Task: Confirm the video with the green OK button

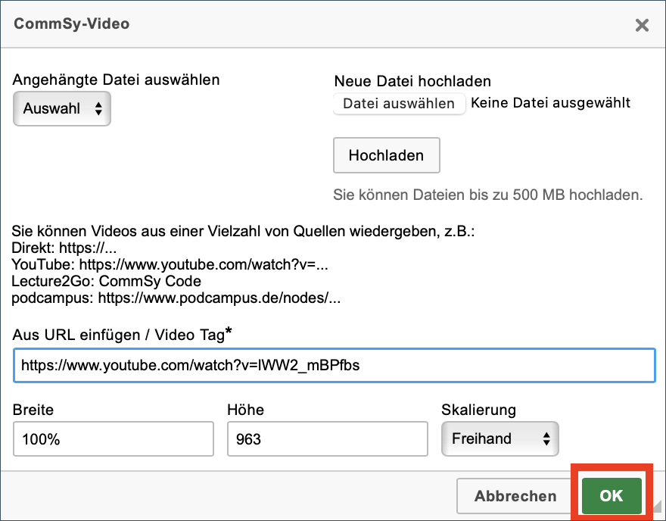Action: (611, 496)
